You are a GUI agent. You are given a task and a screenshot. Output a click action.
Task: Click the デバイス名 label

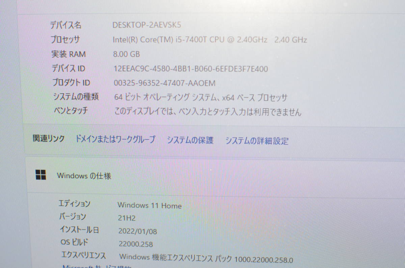click(66, 25)
